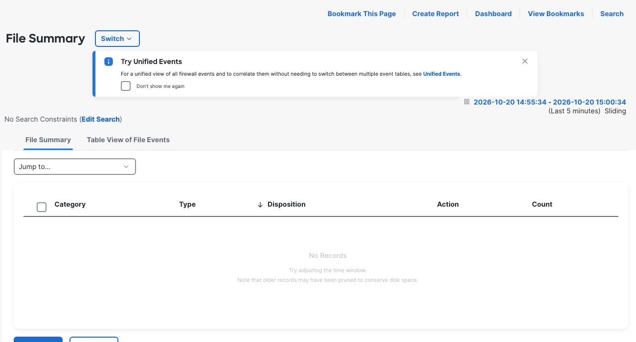Open Table View of File Events tab
636x342 pixels.
click(128, 140)
